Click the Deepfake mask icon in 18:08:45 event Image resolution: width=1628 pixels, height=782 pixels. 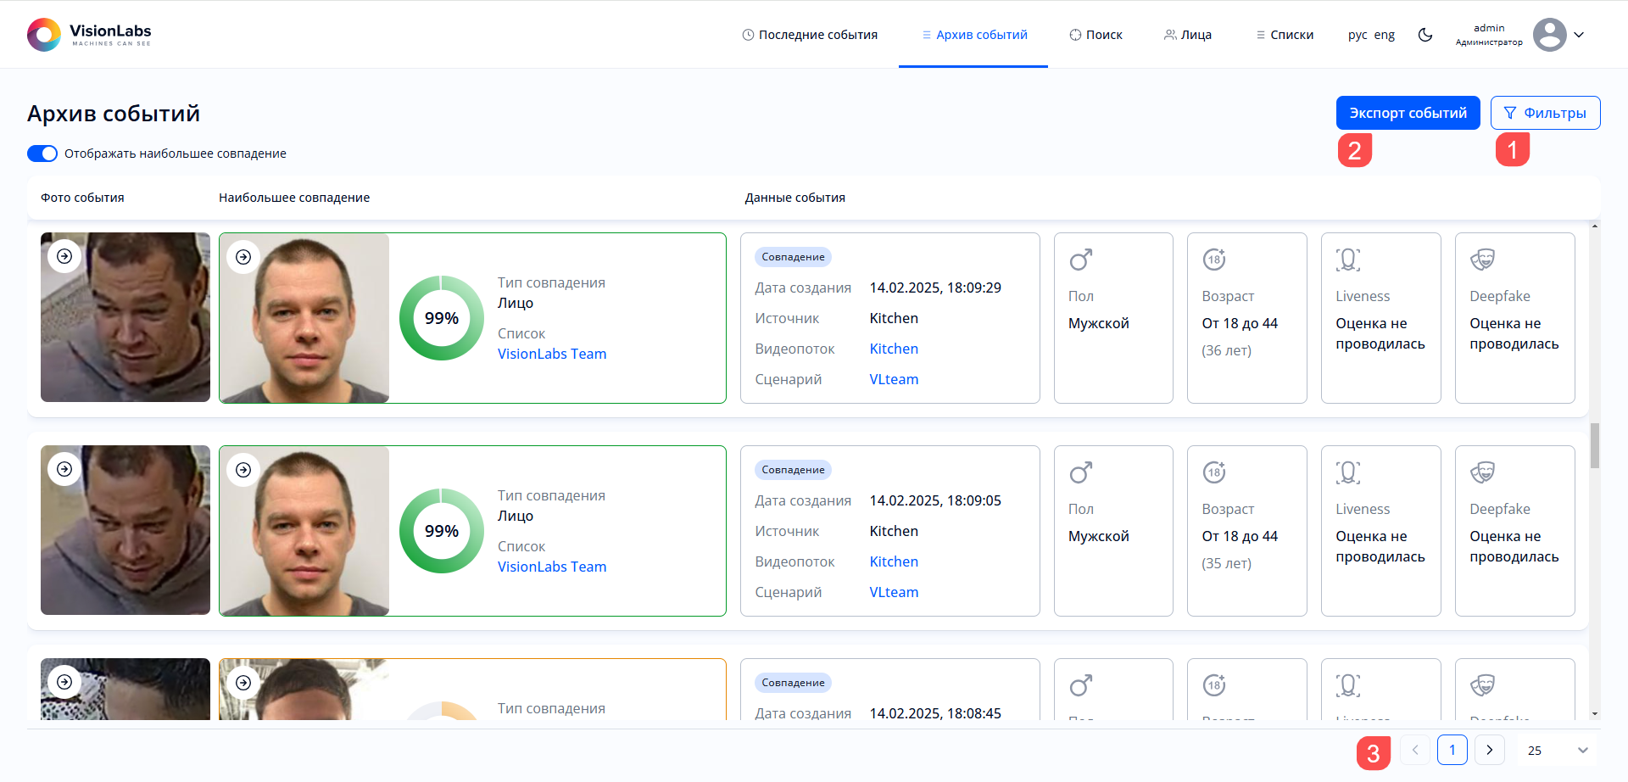pos(1482,685)
